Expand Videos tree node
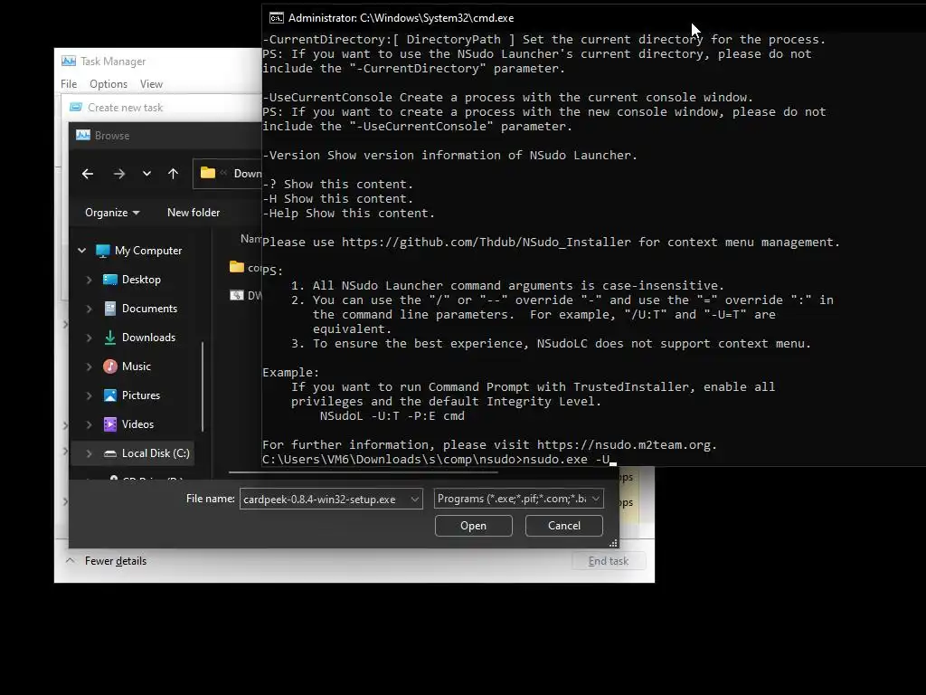 point(90,424)
